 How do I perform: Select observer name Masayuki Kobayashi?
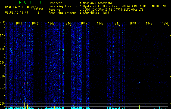(x=98, y=3)
